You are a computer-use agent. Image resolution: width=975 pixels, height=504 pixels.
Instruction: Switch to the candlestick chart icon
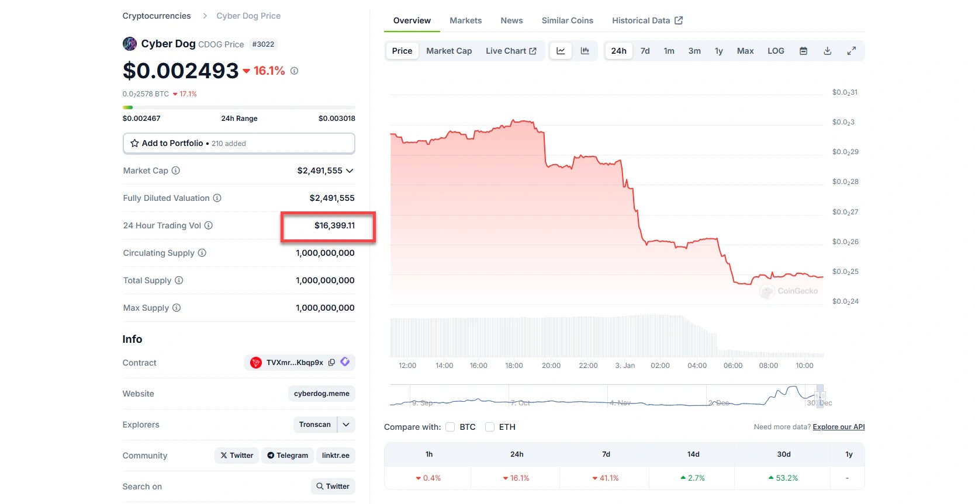[x=585, y=51]
